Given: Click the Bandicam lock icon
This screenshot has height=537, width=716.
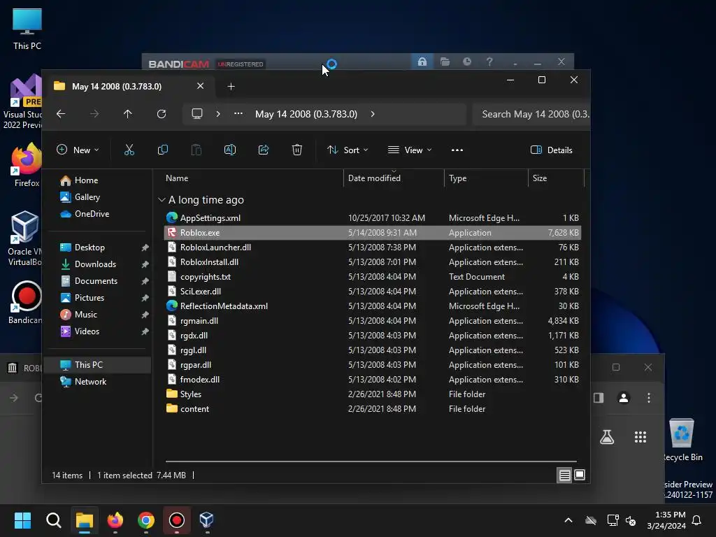Looking at the screenshot, I should point(422,62).
